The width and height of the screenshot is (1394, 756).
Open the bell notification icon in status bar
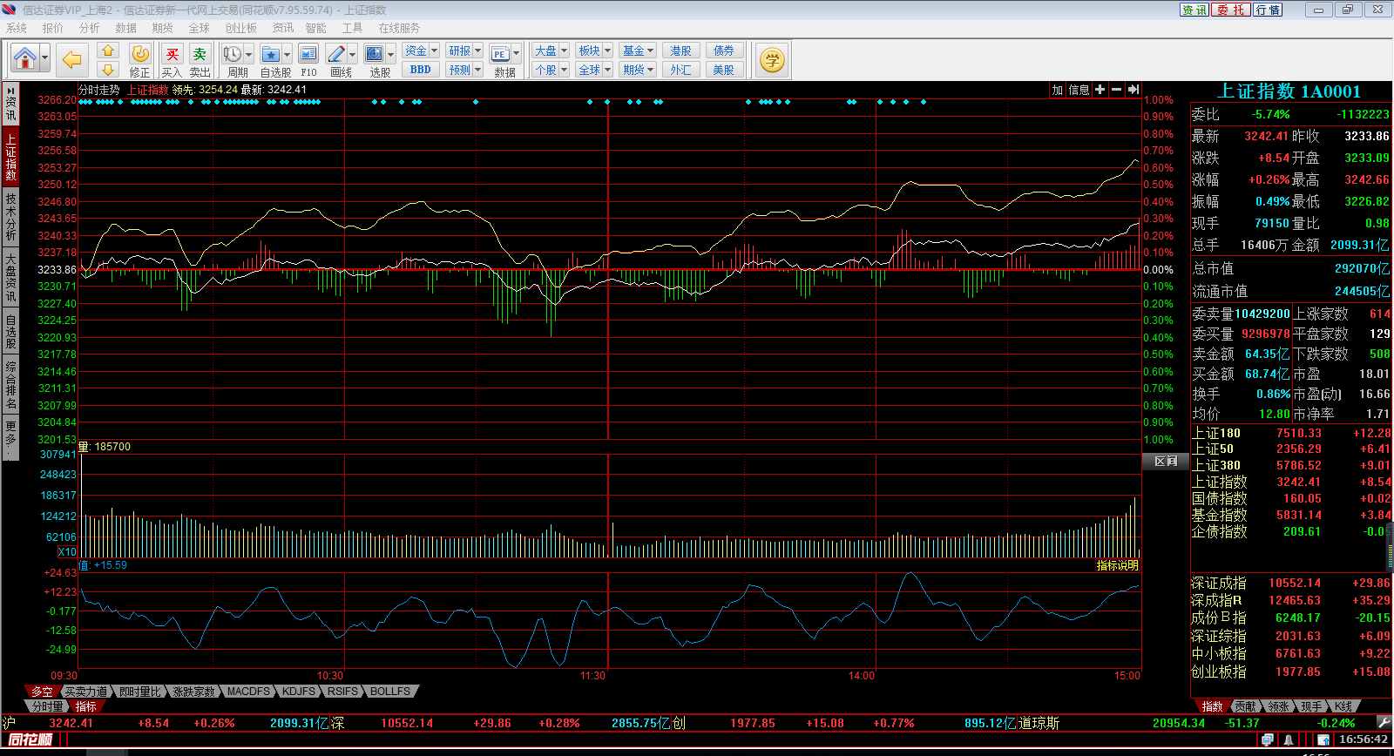point(1289,739)
